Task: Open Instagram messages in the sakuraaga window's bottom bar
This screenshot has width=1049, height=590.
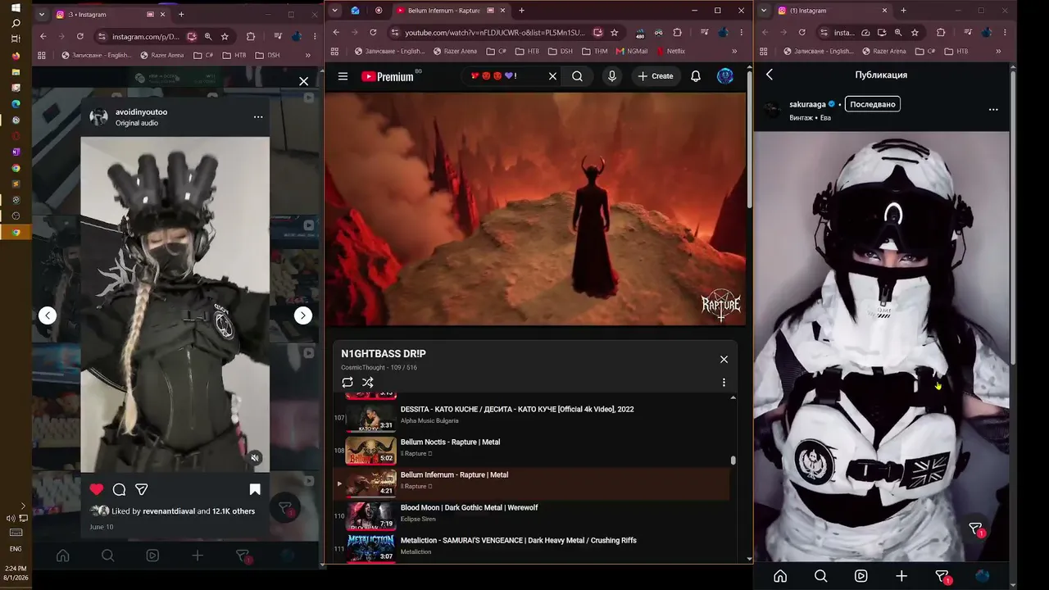Action: pyautogui.click(x=942, y=577)
